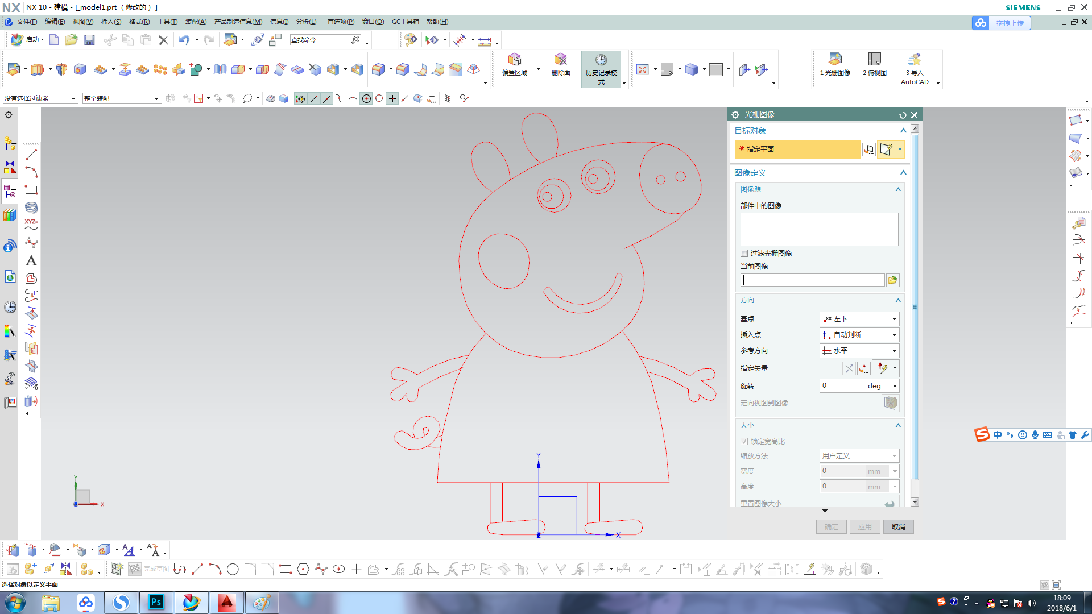The image size is (1092, 614).
Task: Open the 文件(F) menu
Action: 26,22
